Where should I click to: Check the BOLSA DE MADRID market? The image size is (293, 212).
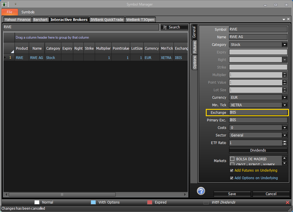(x=232, y=159)
